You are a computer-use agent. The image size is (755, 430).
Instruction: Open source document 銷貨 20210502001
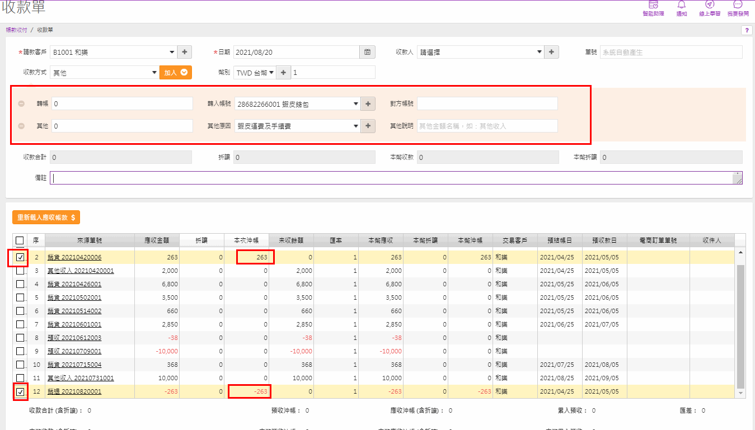[74, 297]
